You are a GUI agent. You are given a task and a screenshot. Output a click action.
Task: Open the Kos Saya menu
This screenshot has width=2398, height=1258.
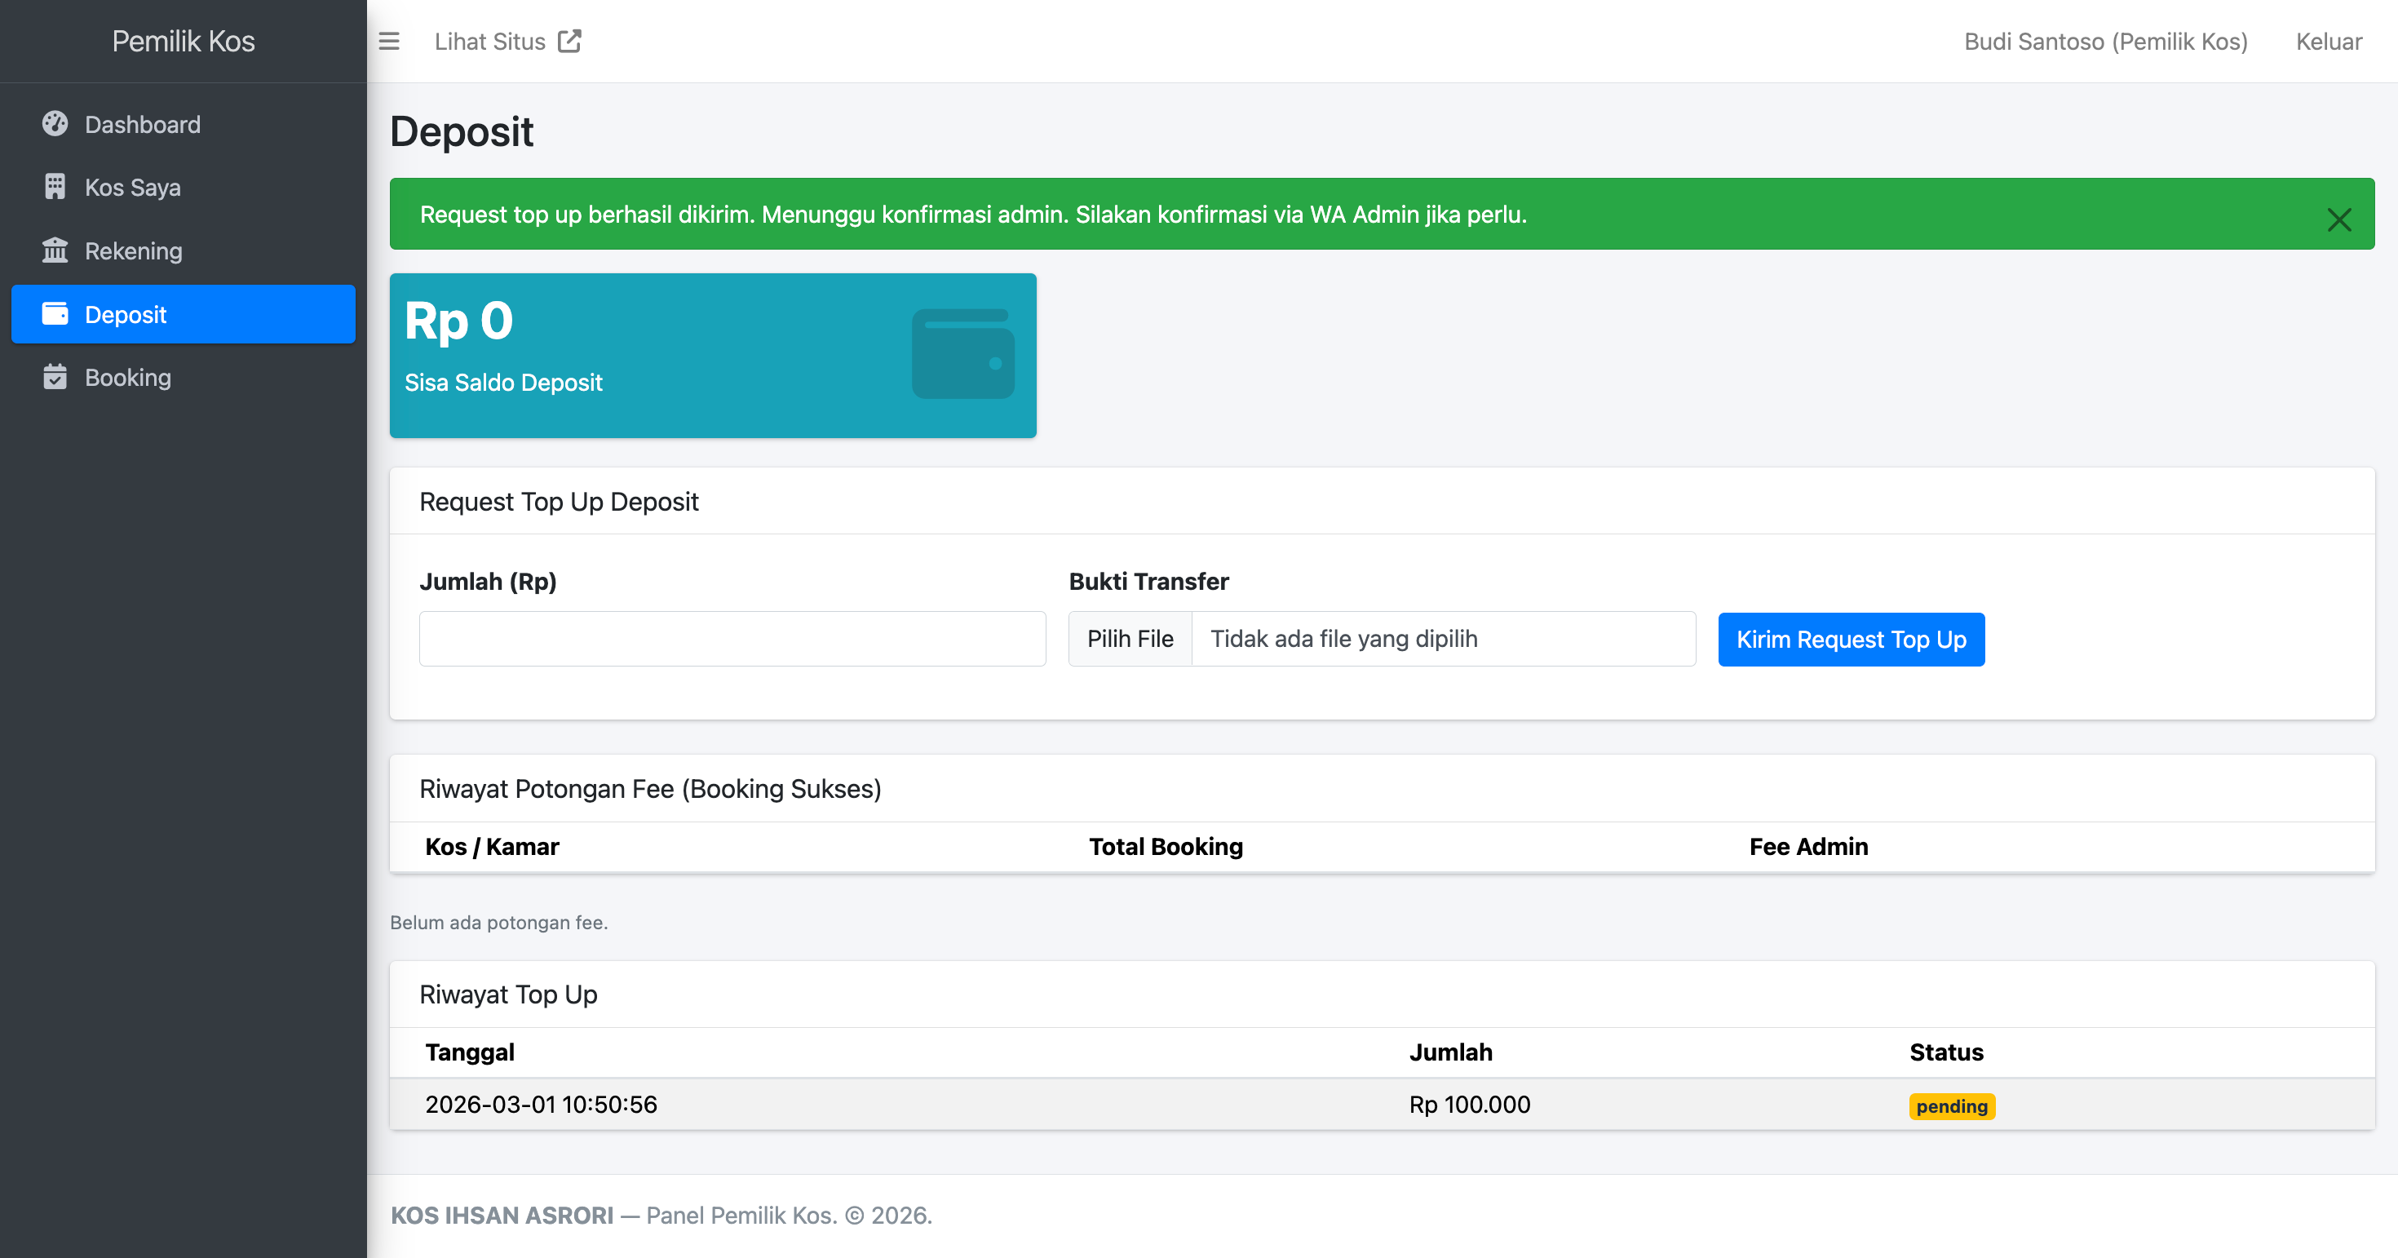(132, 187)
